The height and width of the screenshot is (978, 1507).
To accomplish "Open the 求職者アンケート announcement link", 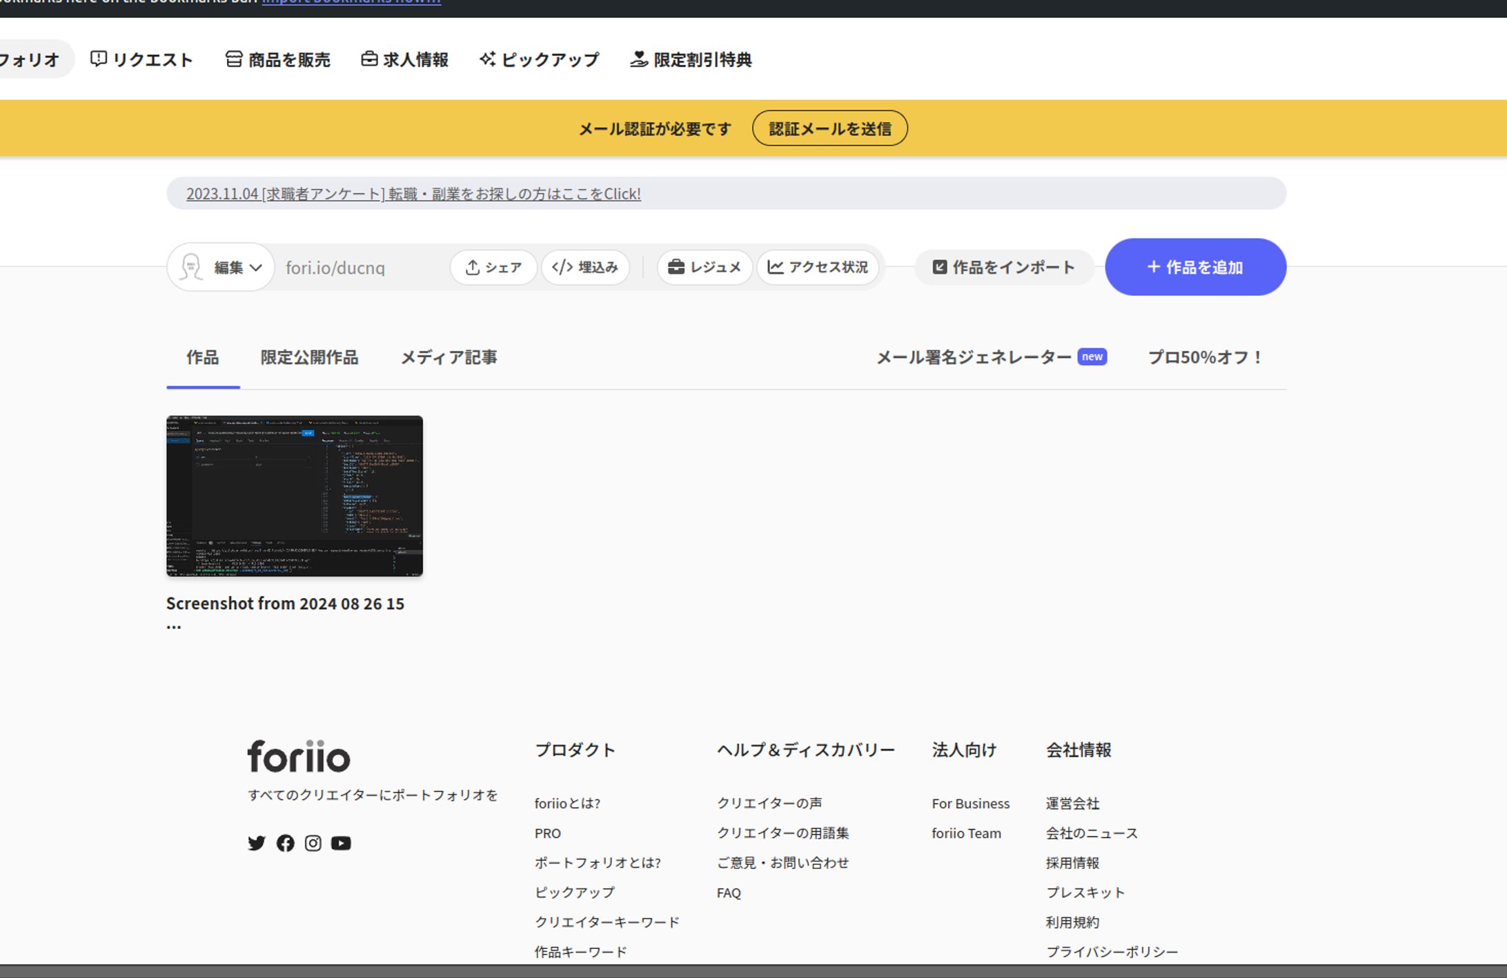I will (413, 194).
